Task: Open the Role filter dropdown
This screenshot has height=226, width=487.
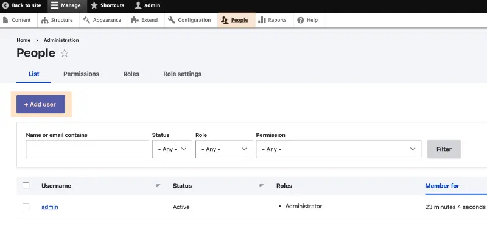Action: [224, 149]
